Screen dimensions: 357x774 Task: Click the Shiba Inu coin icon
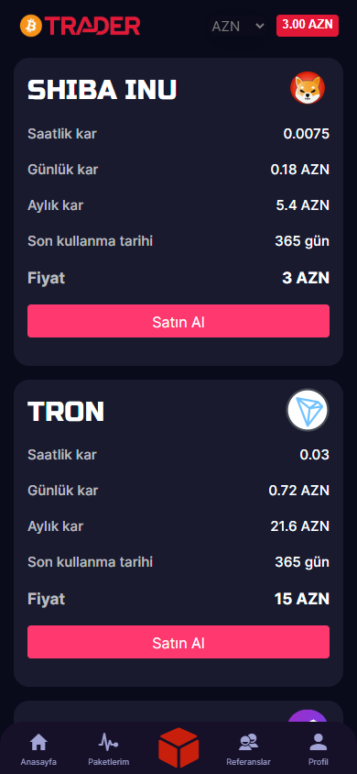click(x=308, y=88)
